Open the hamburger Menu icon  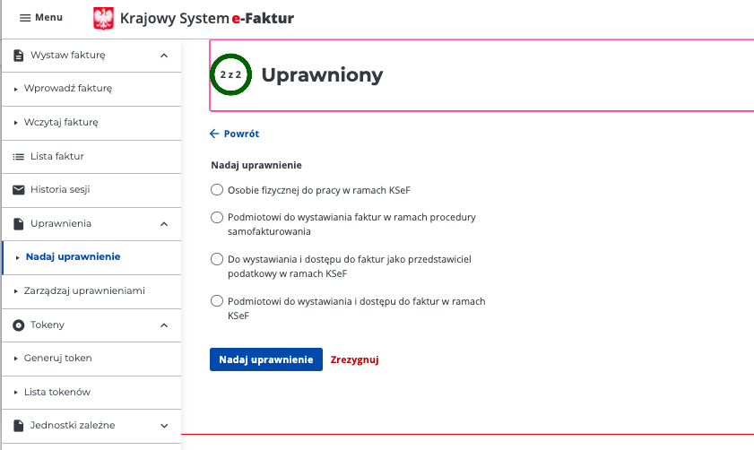[x=25, y=18]
